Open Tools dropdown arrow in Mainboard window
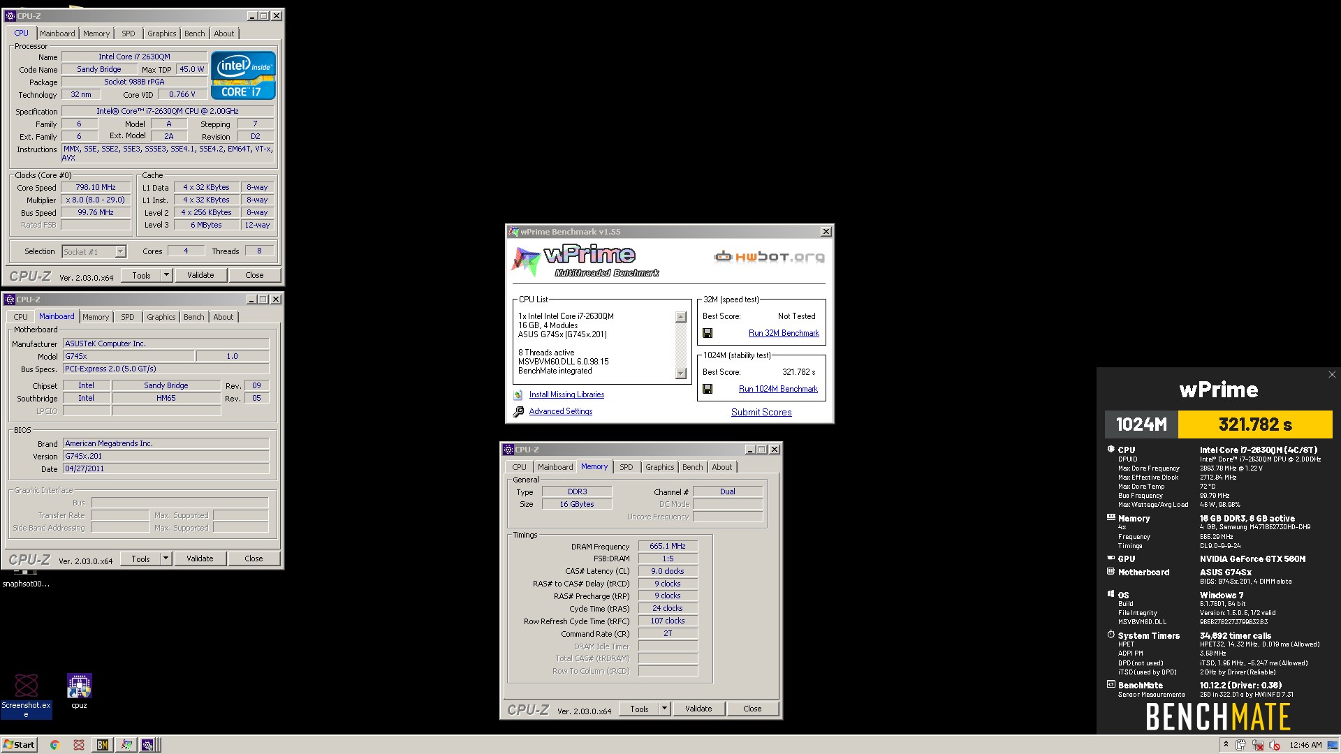The width and height of the screenshot is (1341, 754). [166, 559]
